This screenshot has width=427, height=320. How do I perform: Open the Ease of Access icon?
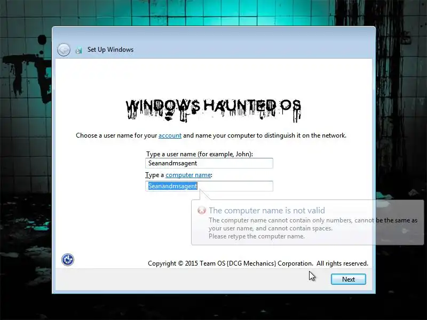point(68,260)
